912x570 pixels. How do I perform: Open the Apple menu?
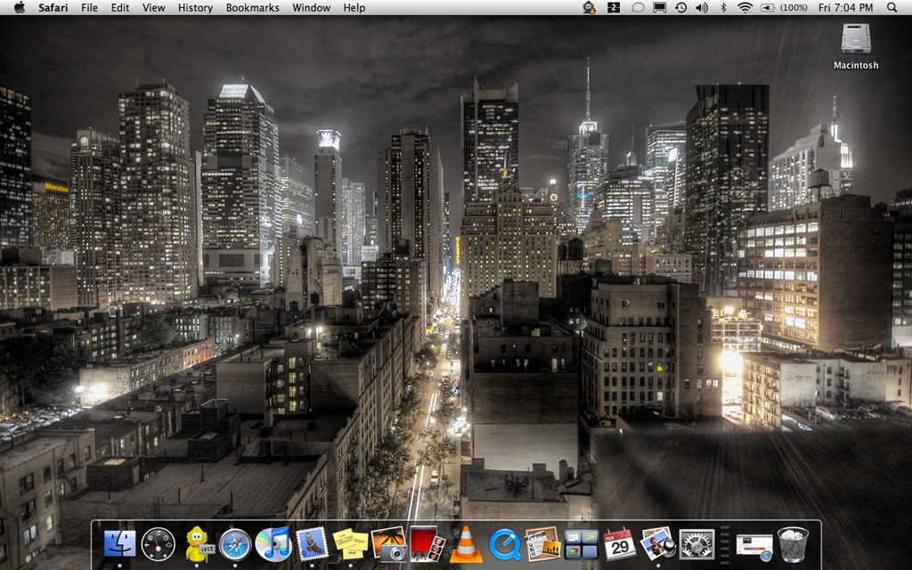(x=20, y=7)
